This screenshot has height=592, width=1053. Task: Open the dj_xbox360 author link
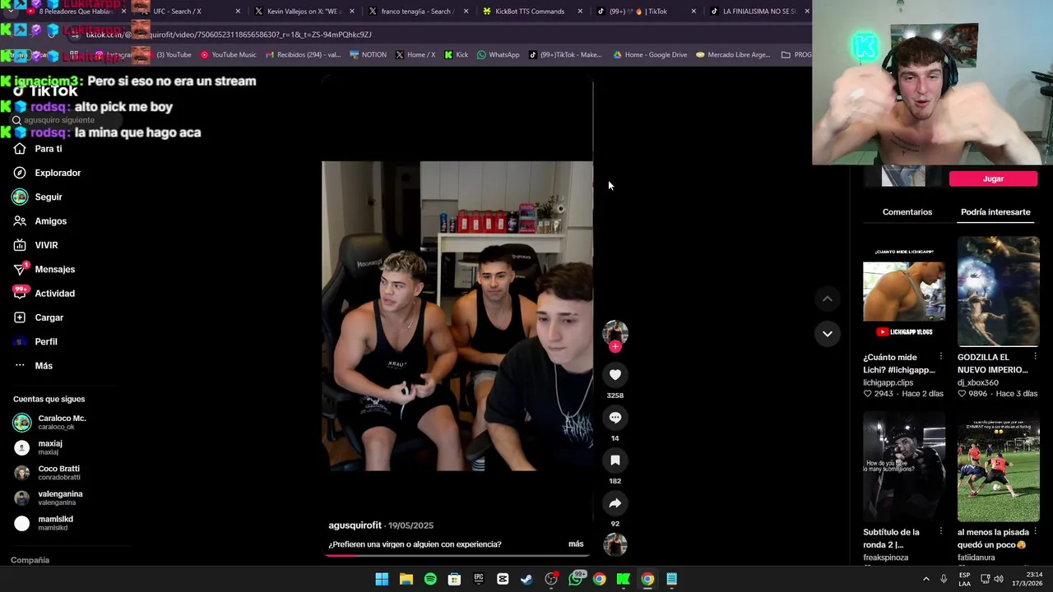[977, 382]
